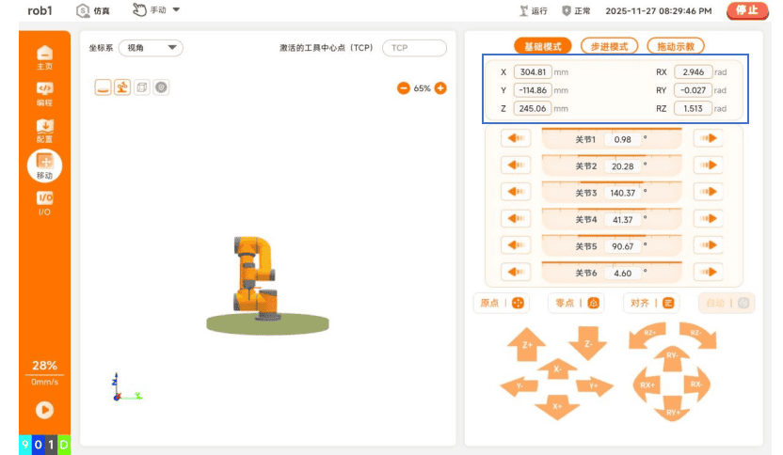Image resolution: width=783 pixels, height=455 pixels.
Task: Switch to the 步进模式 tab
Action: [609, 46]
